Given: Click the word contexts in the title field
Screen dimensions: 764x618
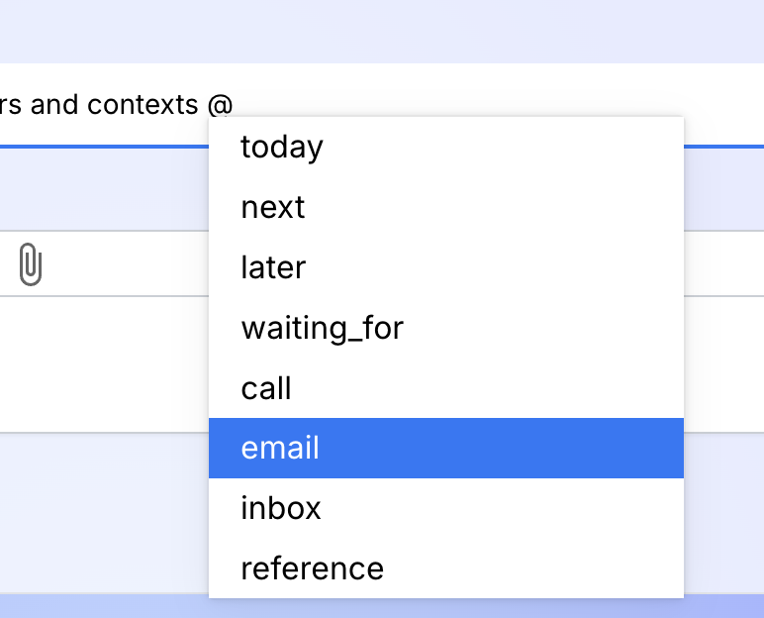Looking at the screenshot, I should click(143, 105).
